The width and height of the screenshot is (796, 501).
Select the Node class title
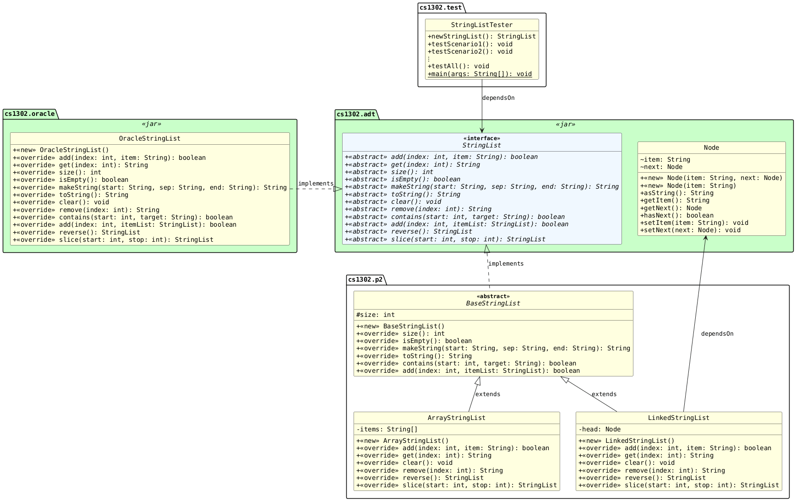click(711, 147)
